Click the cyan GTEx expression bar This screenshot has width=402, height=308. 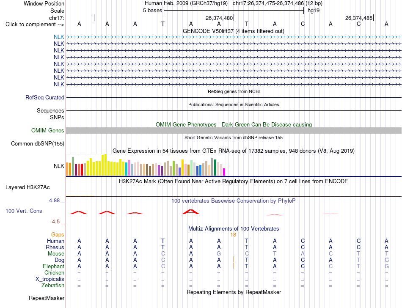127,169
